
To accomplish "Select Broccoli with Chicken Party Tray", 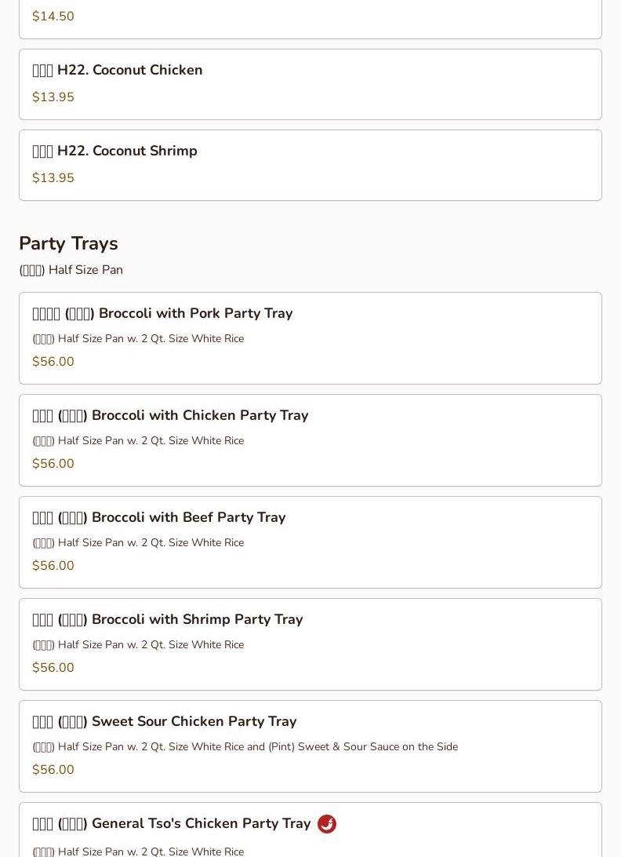I will [170, 416].
